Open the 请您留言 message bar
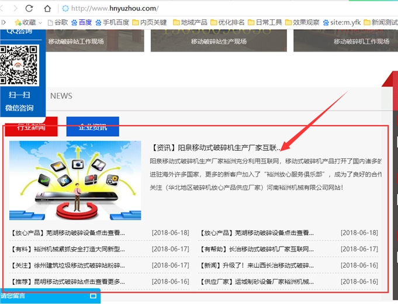Screen dimensions: 398x304 [x=50, y=296]
